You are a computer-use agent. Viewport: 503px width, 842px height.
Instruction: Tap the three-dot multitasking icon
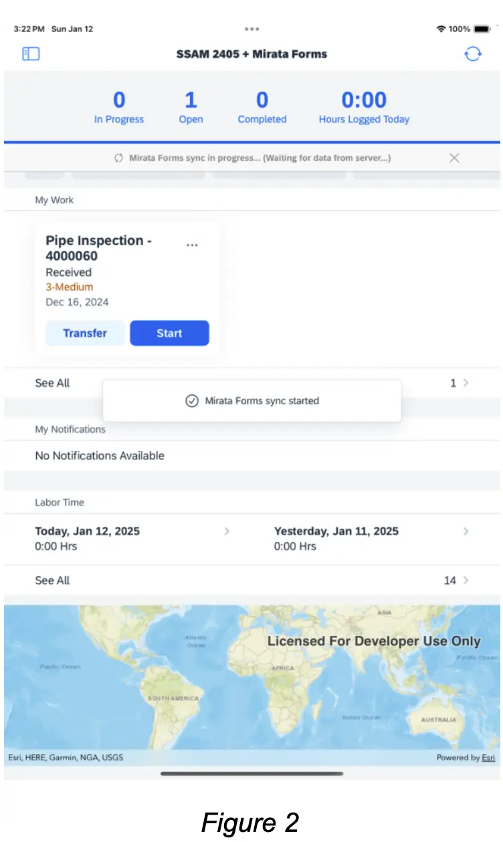(x=252, y=29)
